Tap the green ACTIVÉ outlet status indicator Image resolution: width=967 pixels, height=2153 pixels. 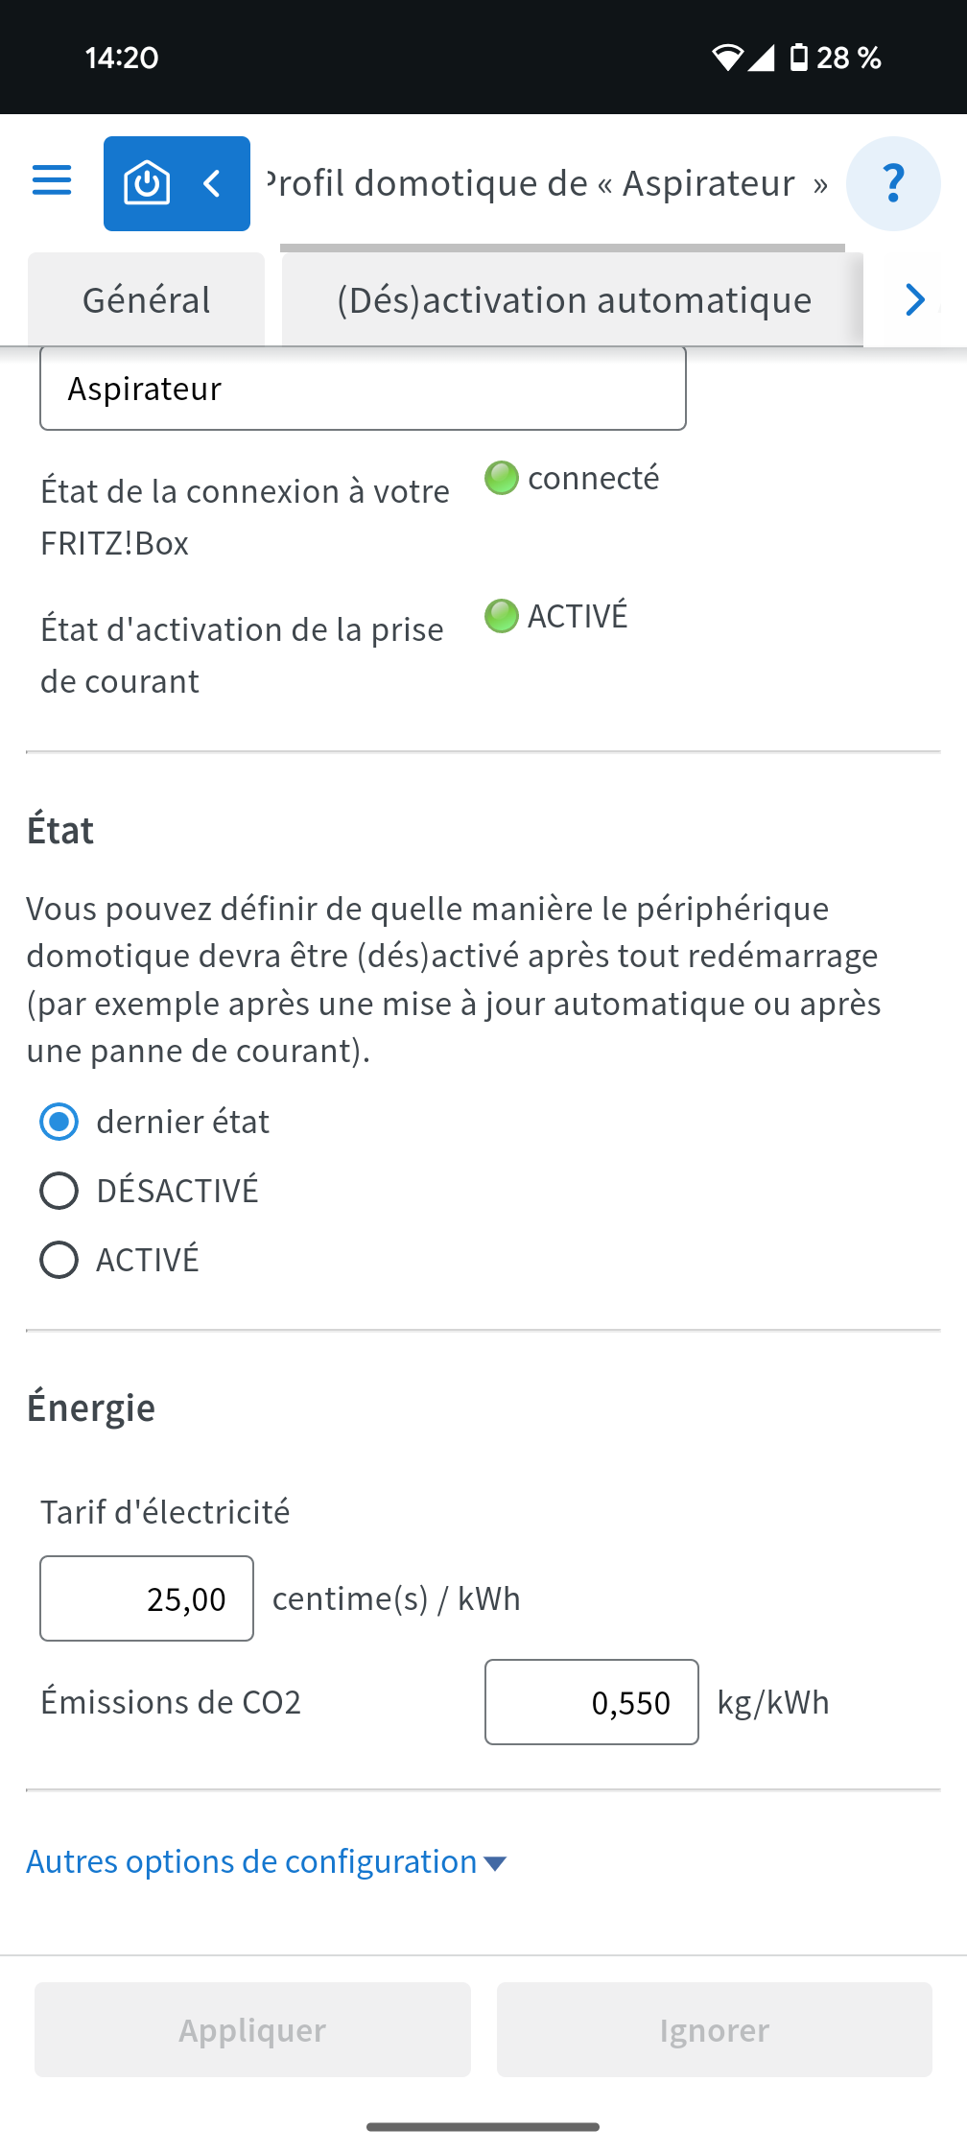pos(501,616)
